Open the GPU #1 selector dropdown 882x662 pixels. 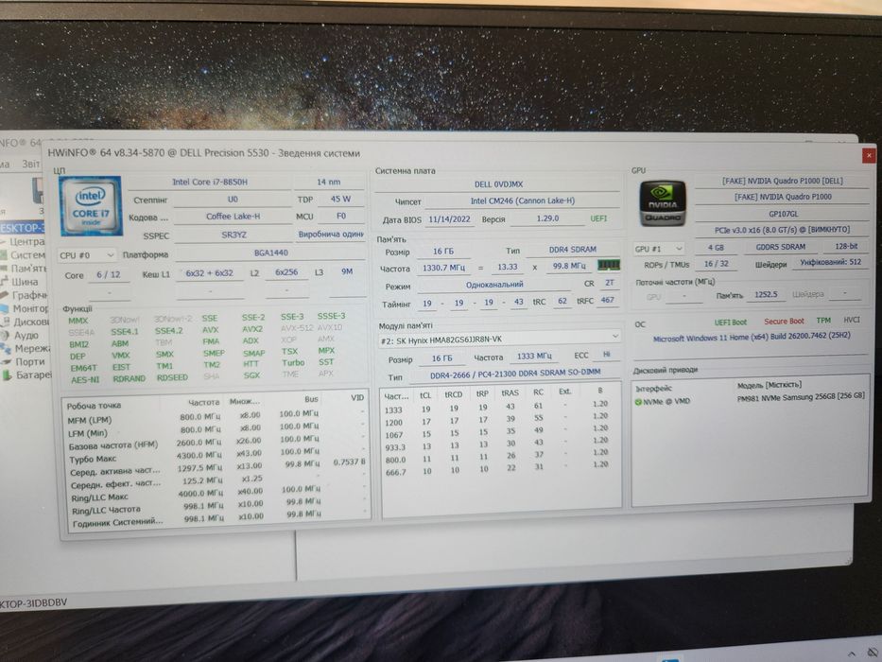pos(659,248)
